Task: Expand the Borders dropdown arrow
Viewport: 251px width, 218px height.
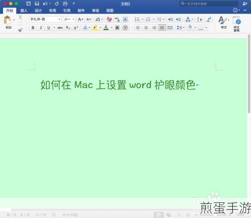Action: point(206,28)
